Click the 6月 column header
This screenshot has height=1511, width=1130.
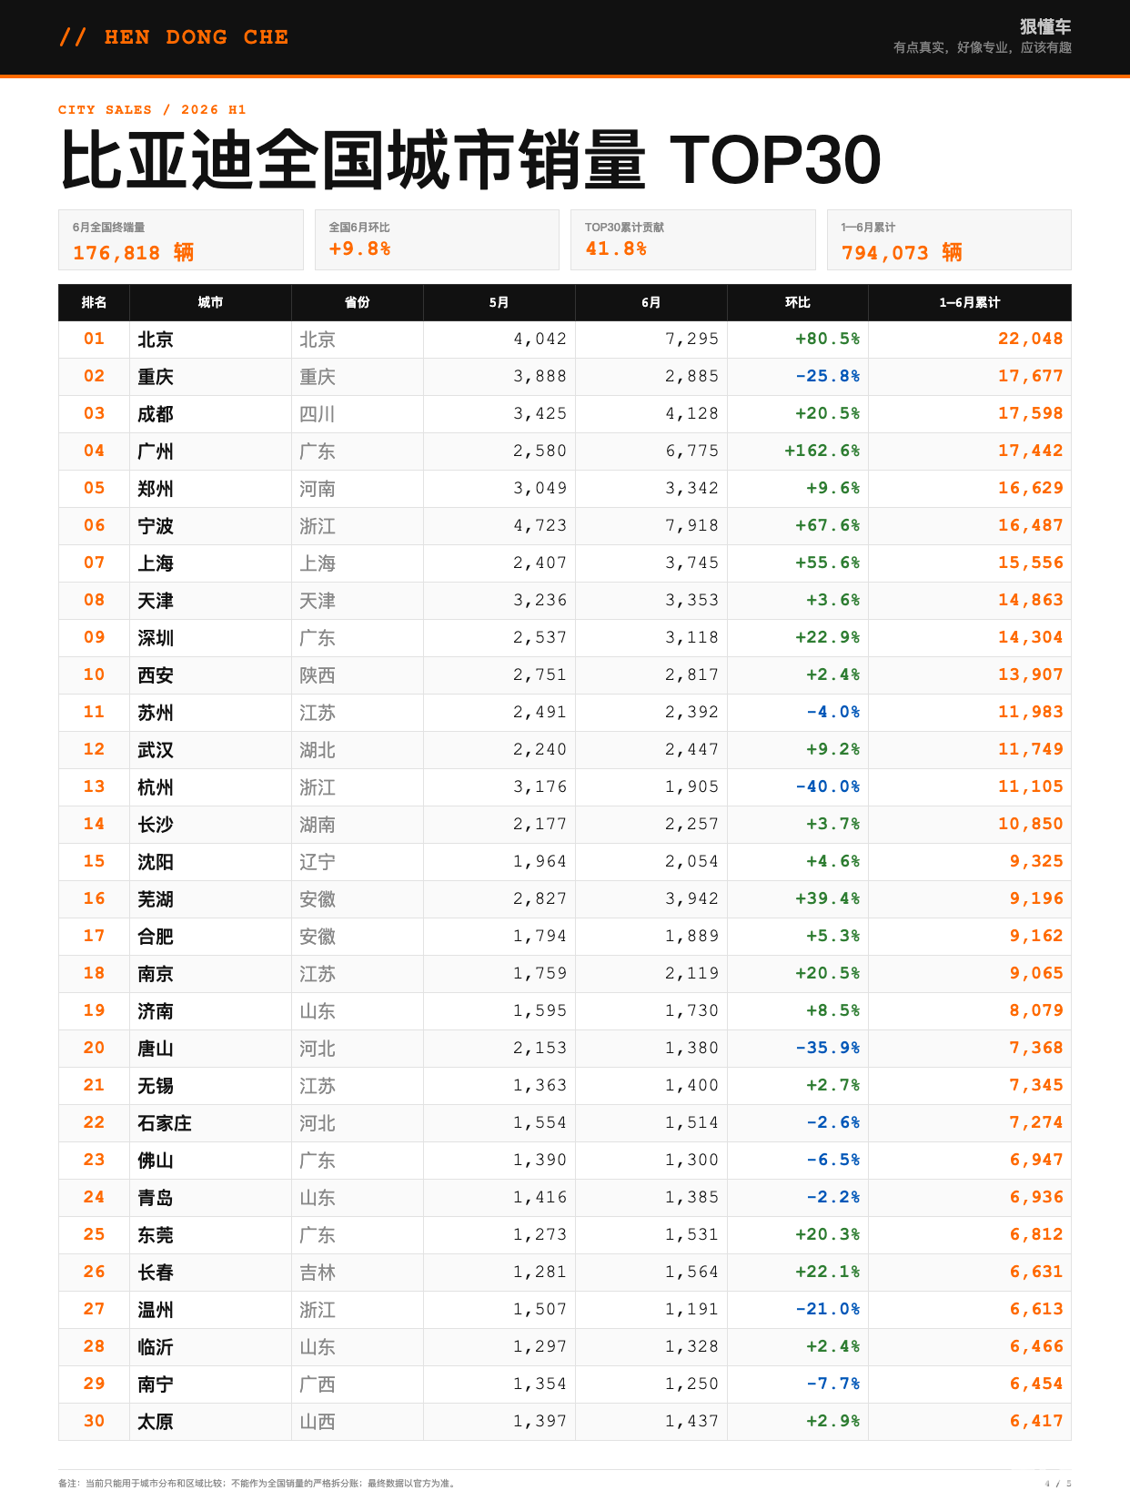pyautogui.click(x=651, y=302)
